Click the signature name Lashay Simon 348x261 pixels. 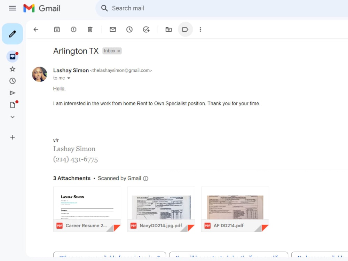point(74,149)
